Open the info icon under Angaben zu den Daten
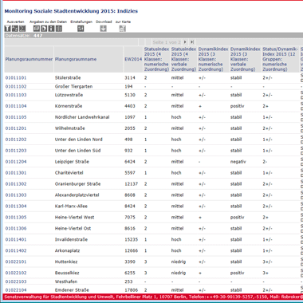The image size is (303, 303). tap(51, 29)
